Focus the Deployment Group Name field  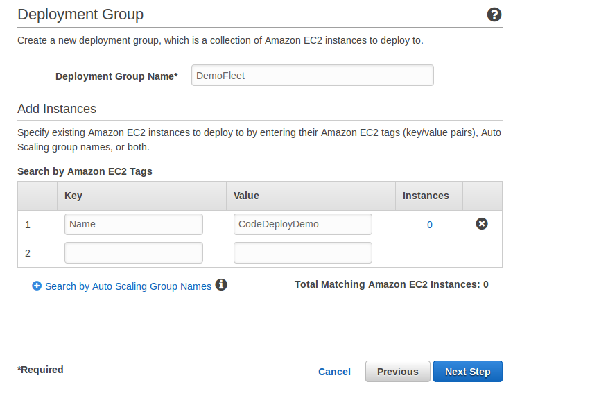pos(313,76)
